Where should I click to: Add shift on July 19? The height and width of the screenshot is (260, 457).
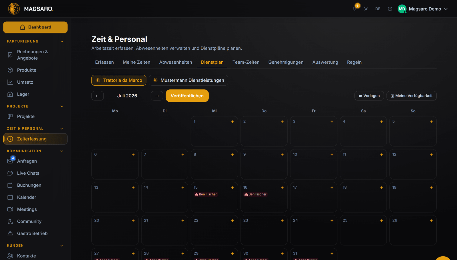pyautogui.click(x=431, y=188)
